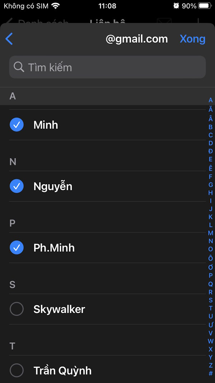The image size is (215, 383).
Task: Click the magnifier icon in search bar
Action: 19,67
